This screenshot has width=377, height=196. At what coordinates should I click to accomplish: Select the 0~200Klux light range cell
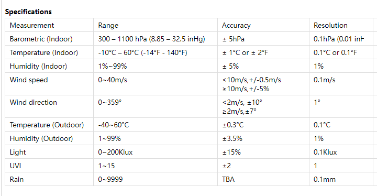tap(115, 152)
